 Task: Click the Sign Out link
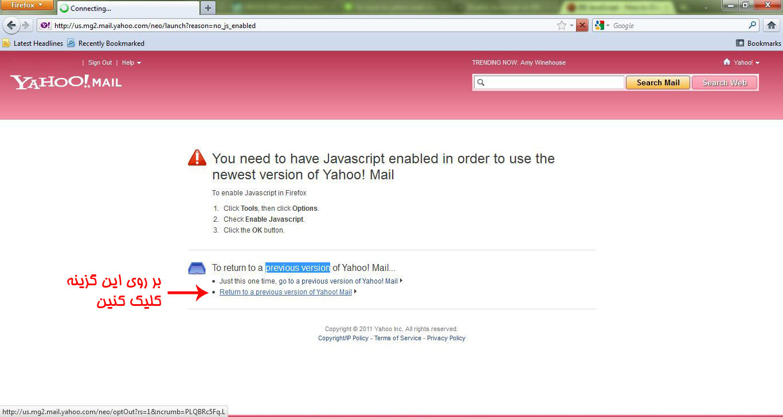pyautogui.click(x=100, y=62)
